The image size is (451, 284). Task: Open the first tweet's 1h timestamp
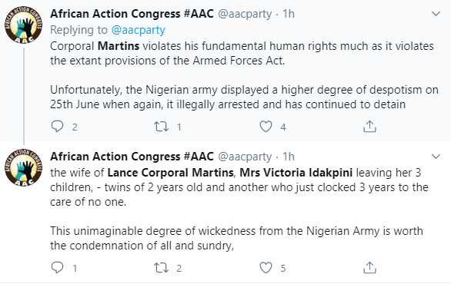289,14
